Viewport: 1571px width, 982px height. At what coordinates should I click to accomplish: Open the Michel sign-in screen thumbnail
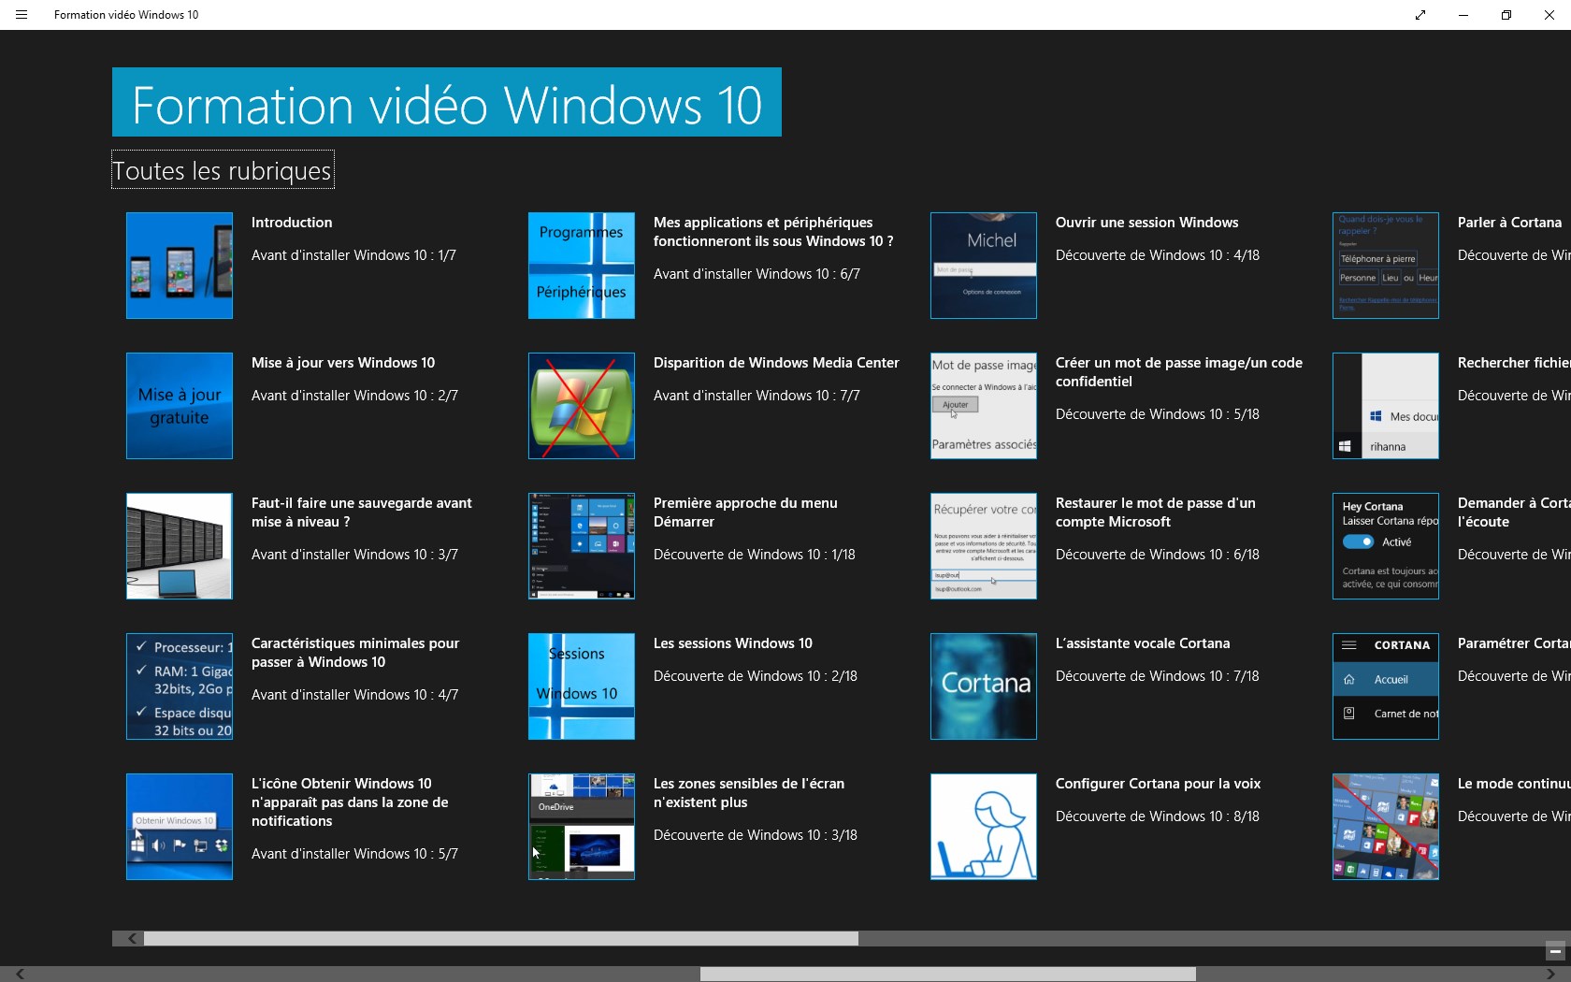click(984, 266)
